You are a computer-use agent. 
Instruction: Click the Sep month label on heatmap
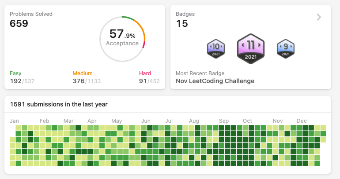pos(224,121)
